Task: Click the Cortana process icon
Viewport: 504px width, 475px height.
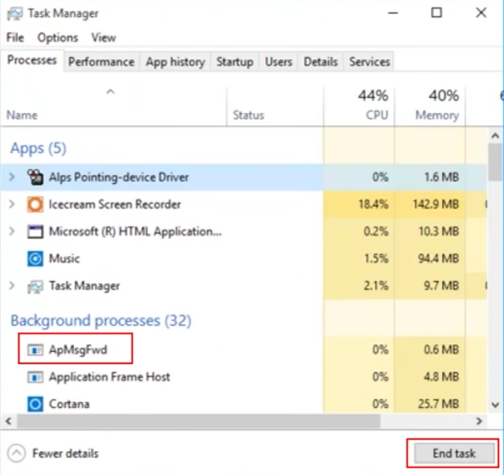Action: click(35, 404)
